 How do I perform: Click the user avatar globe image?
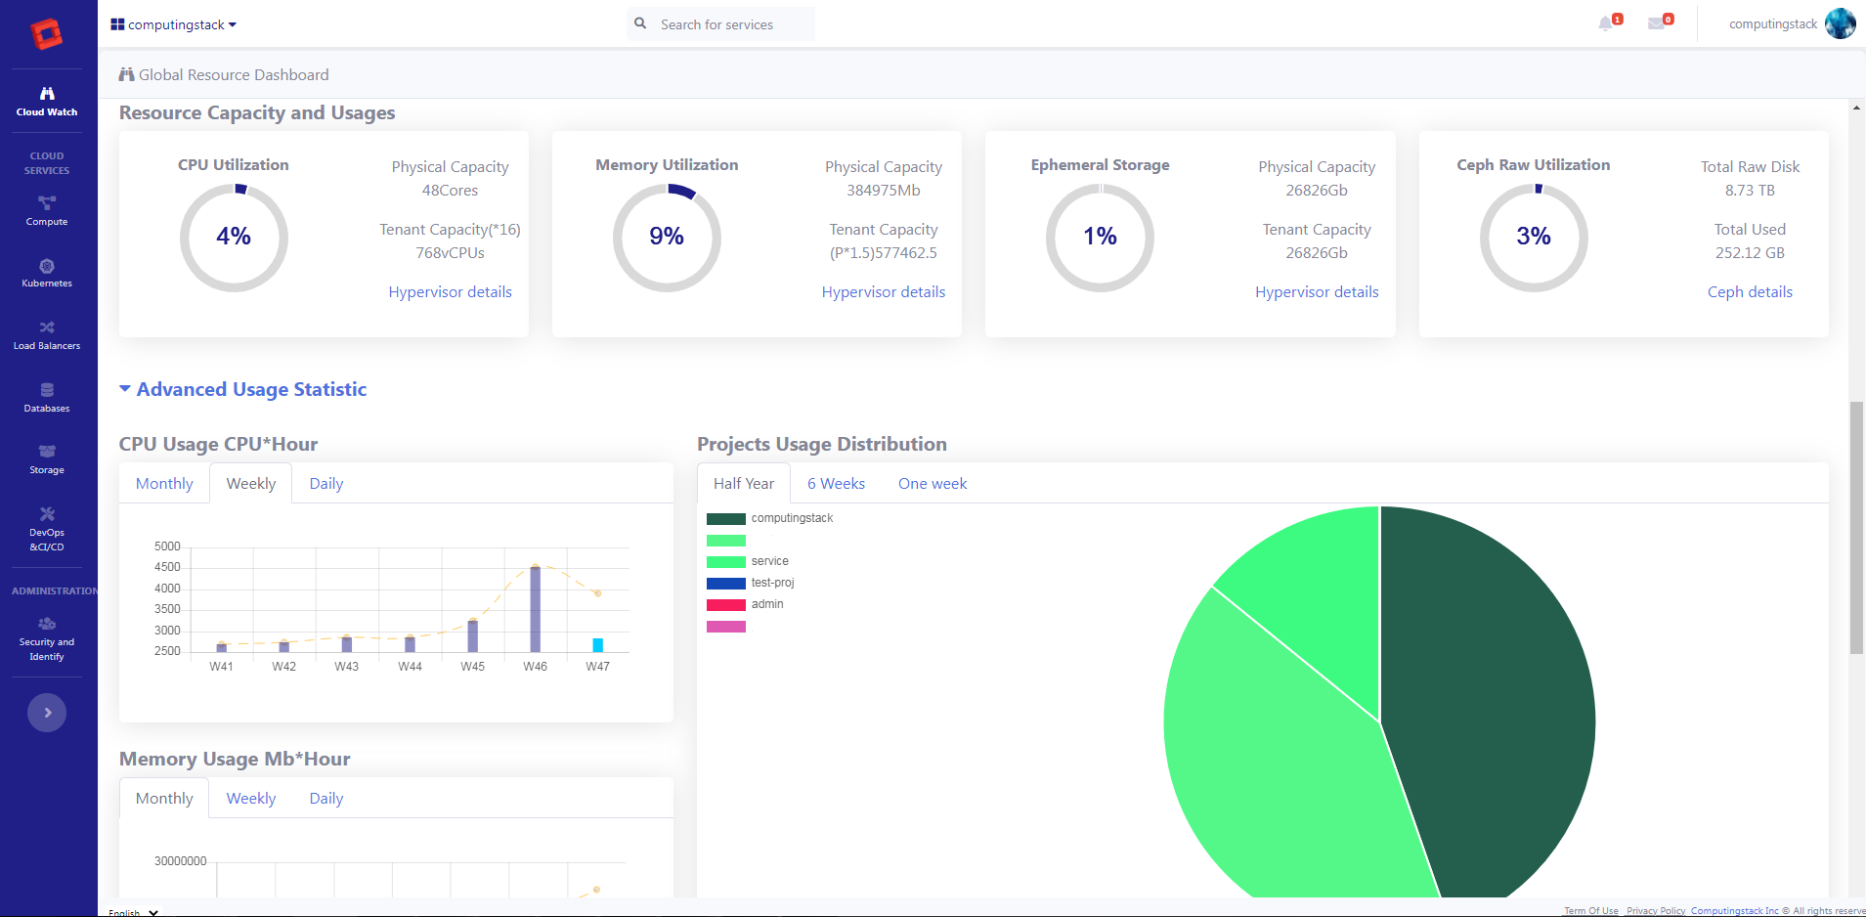pyautogui.click(x=1840, y=23)
